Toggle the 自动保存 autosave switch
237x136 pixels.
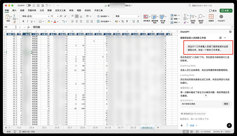point(29,5)
